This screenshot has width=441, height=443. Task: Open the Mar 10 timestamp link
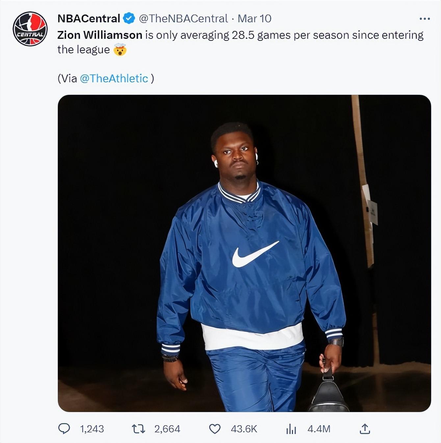254,18
